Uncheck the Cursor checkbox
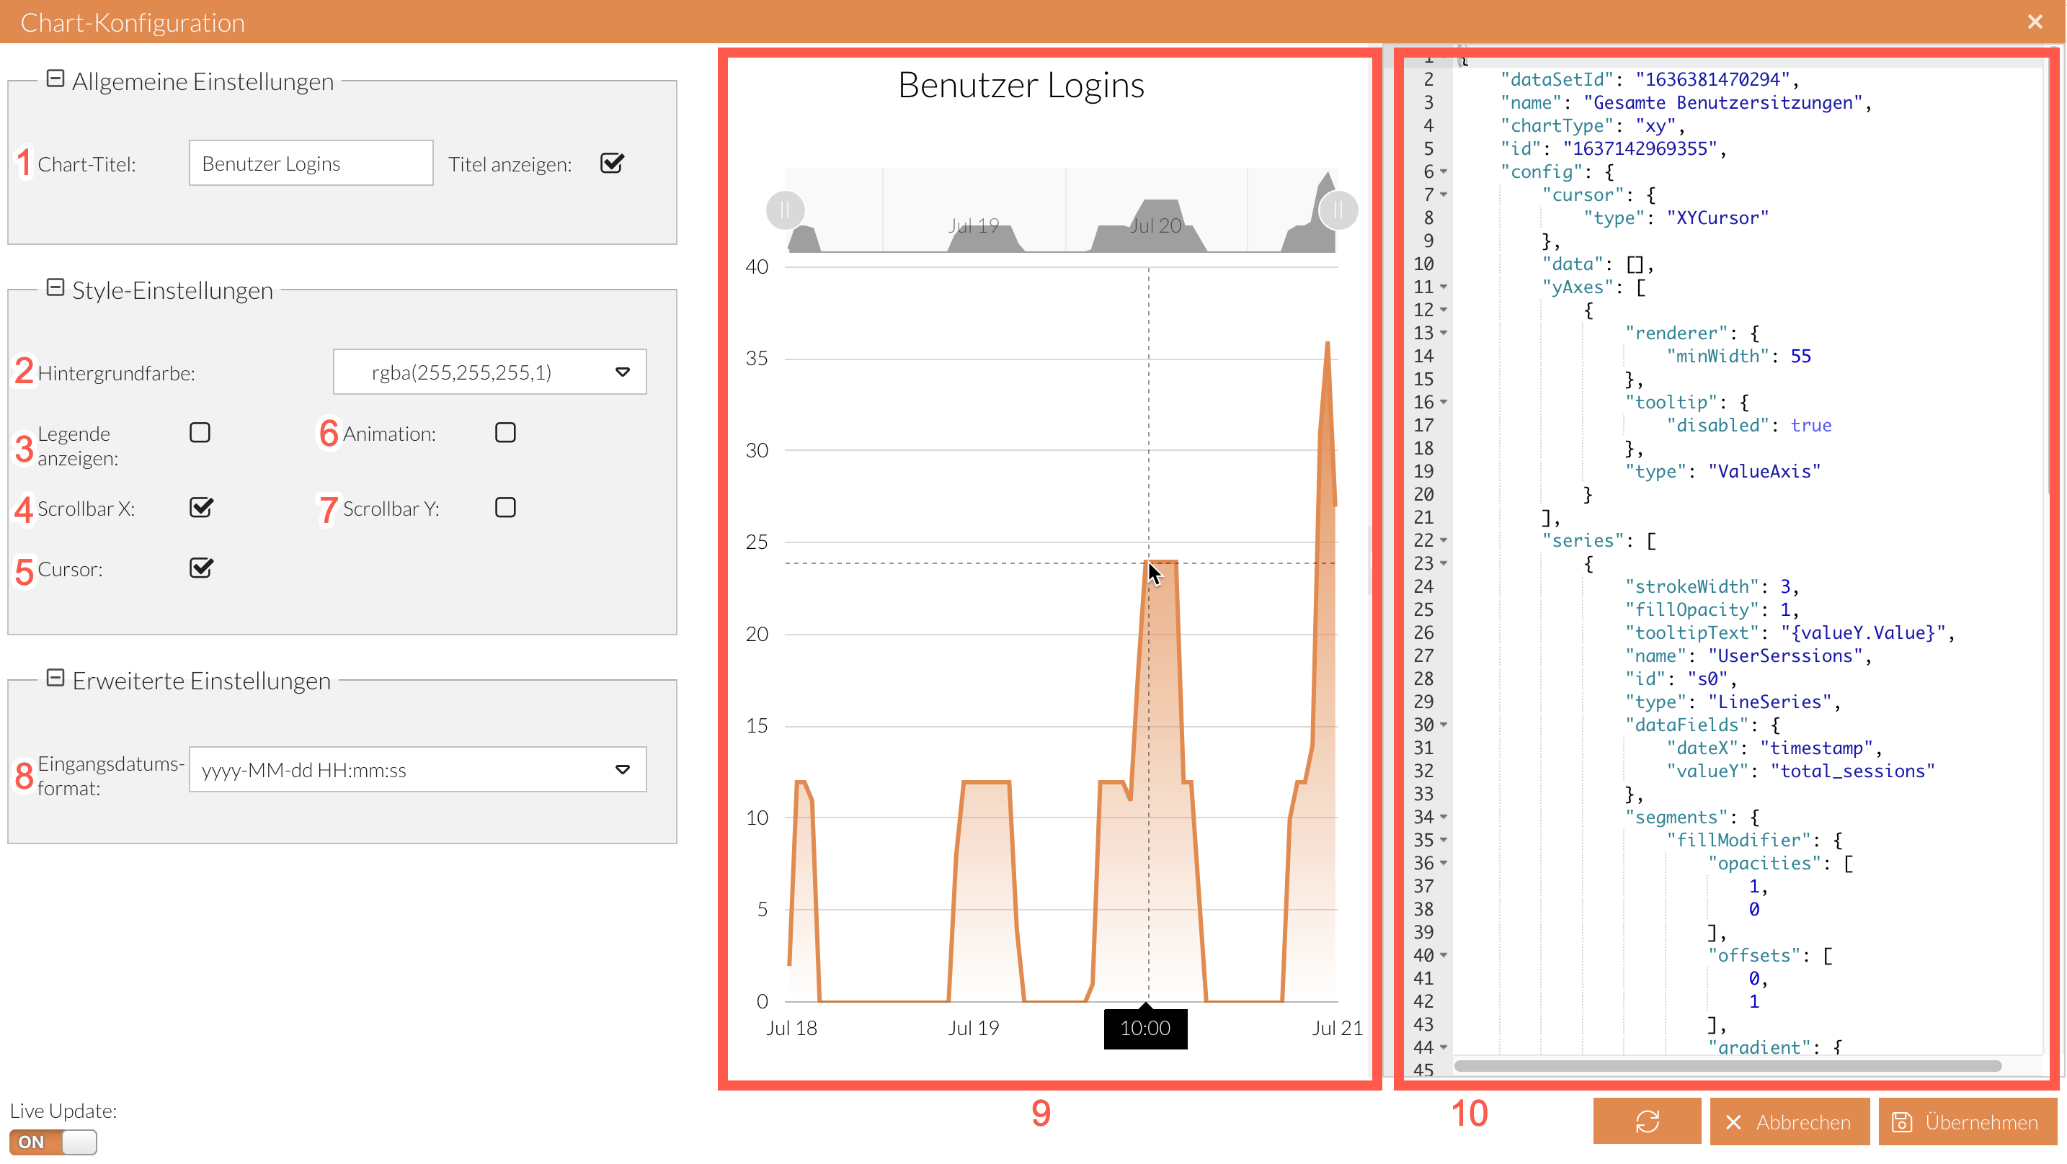Image resolution: width=2067 pixels, height=1164 pixels. (200, 568)
